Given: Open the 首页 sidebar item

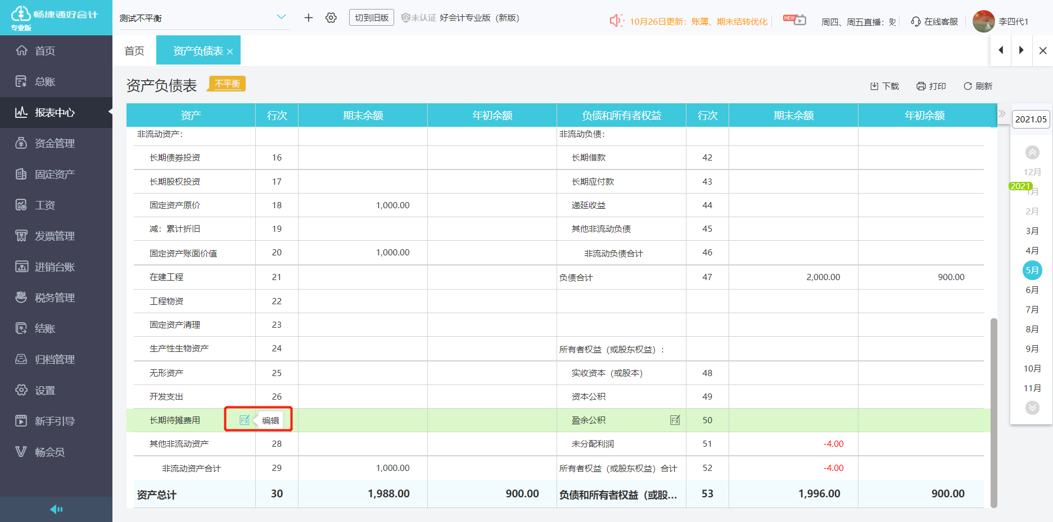Looking at the screenshot, I should 56,51.
